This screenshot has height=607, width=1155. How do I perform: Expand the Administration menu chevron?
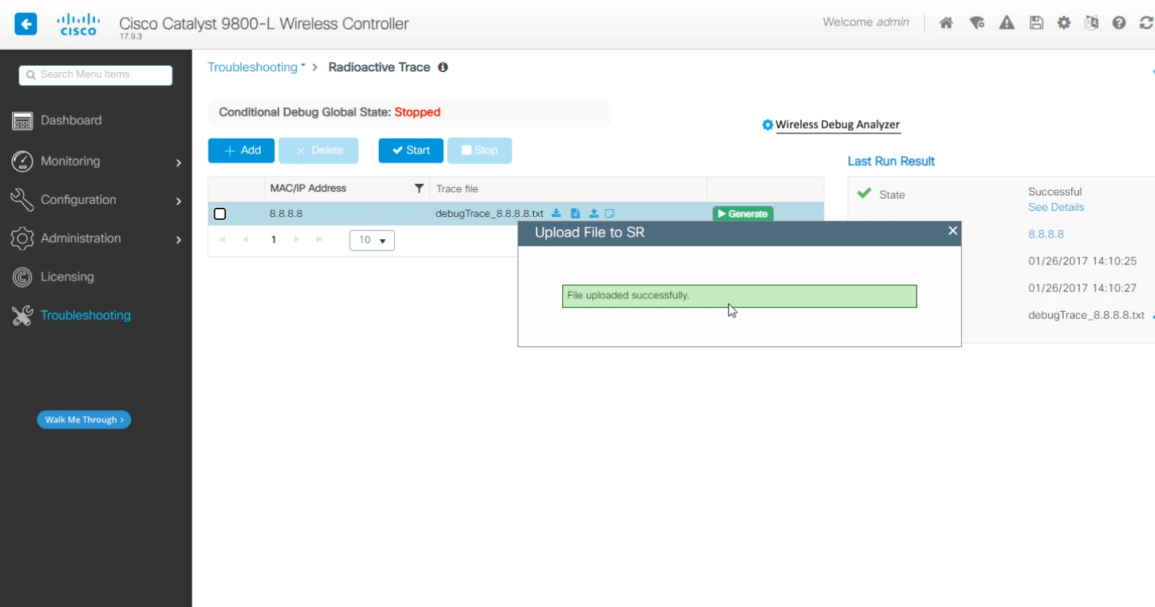pos(178,239)
